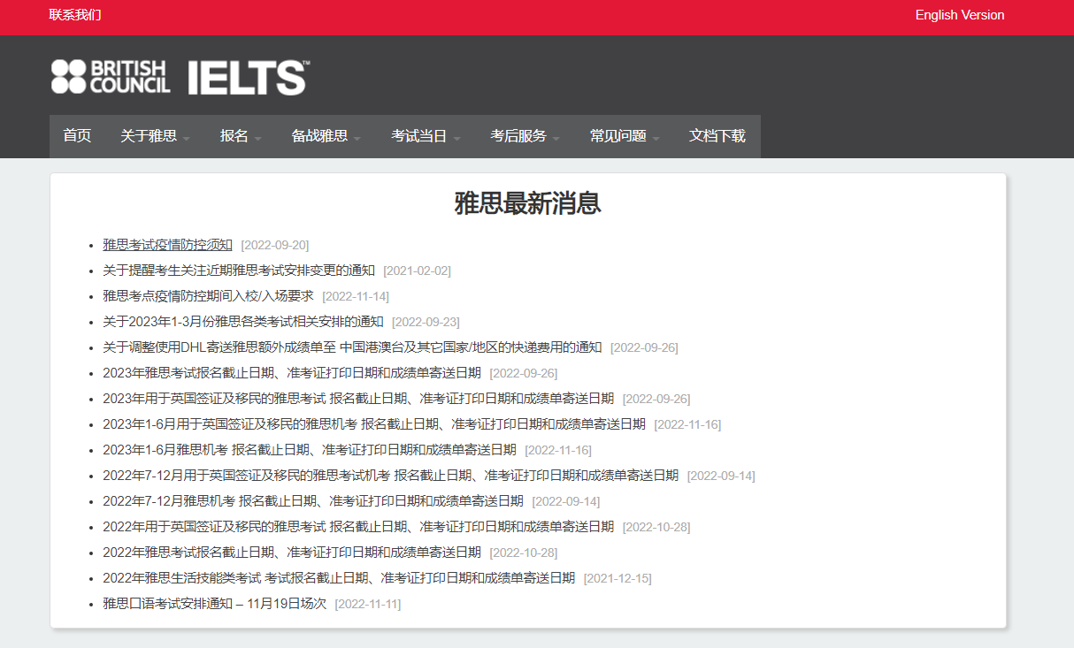Image resolution: width=1074 pixels, height=648 pixels.
Task: Open 2022年7-12月雅思机考 dates link
Action: [313, 501]
